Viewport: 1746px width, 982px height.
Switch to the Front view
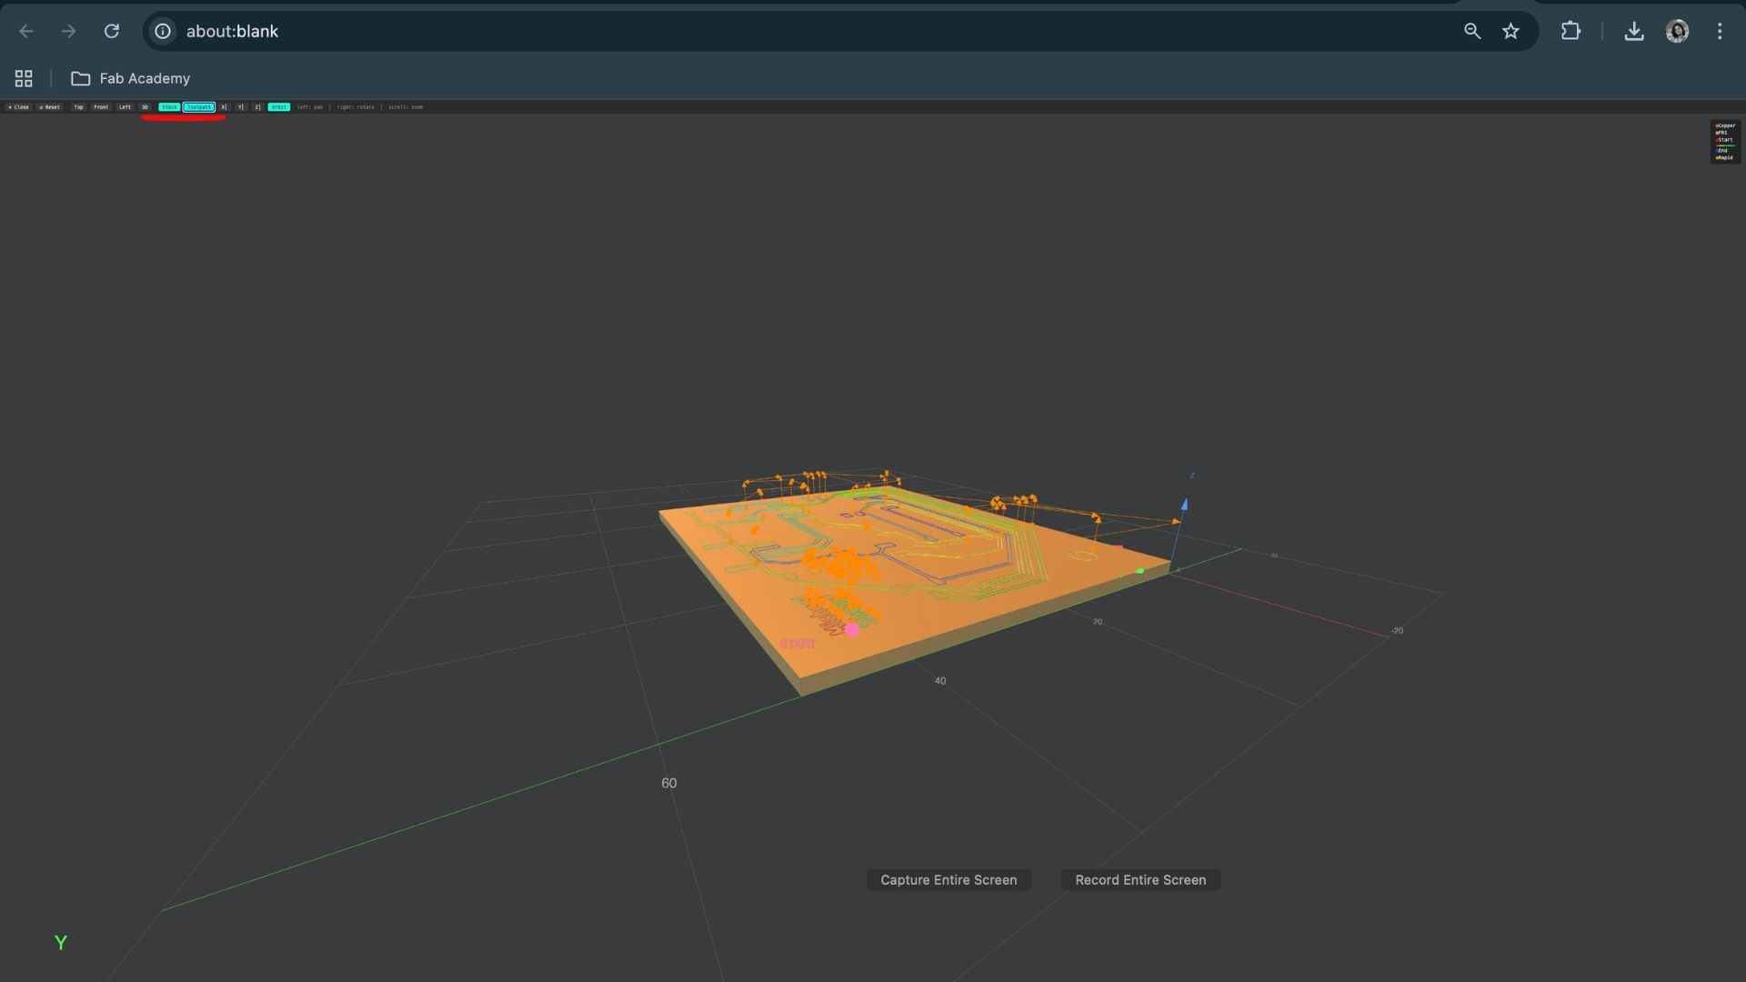tap(100, 107)
